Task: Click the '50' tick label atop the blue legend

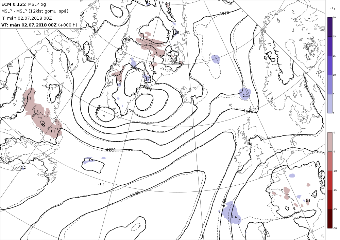Action: [x=334, y=18]
